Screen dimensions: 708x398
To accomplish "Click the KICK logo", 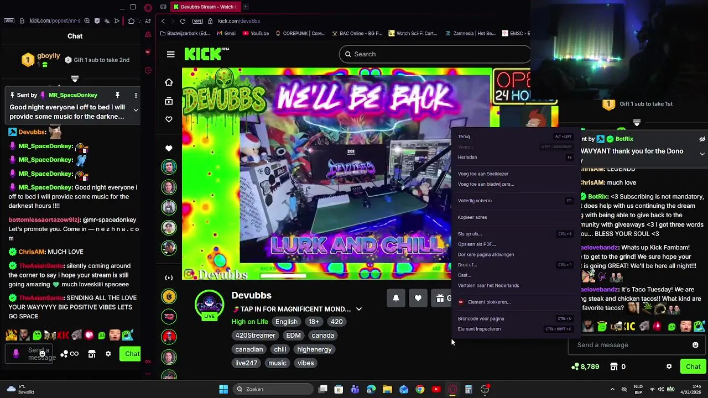I will point(202,54).
